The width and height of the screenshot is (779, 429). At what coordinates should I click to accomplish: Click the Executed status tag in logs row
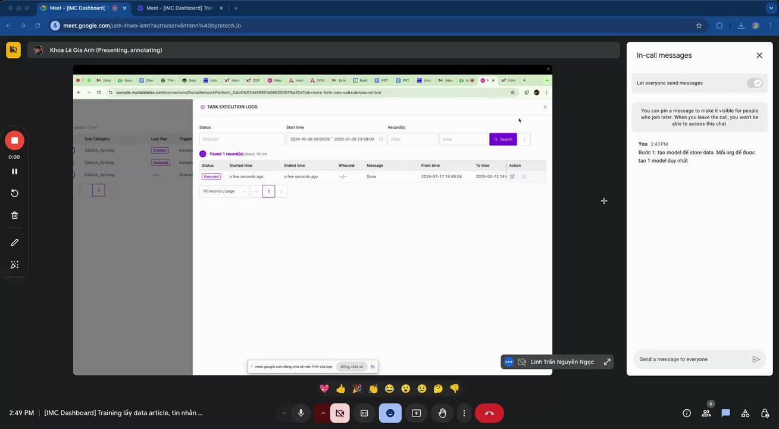(211, 176)
